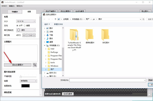Refresh the file dialog folder view
The width and height of the screenshot is (153, 101).
click(143, 19)
